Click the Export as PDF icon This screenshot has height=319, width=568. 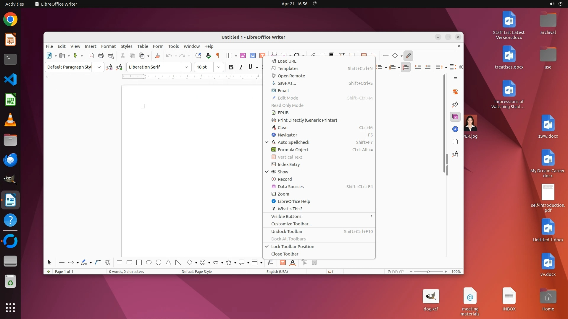(x=91, y=56)
